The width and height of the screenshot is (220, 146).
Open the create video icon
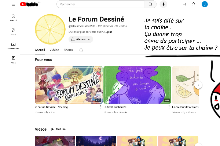(185, 4)
